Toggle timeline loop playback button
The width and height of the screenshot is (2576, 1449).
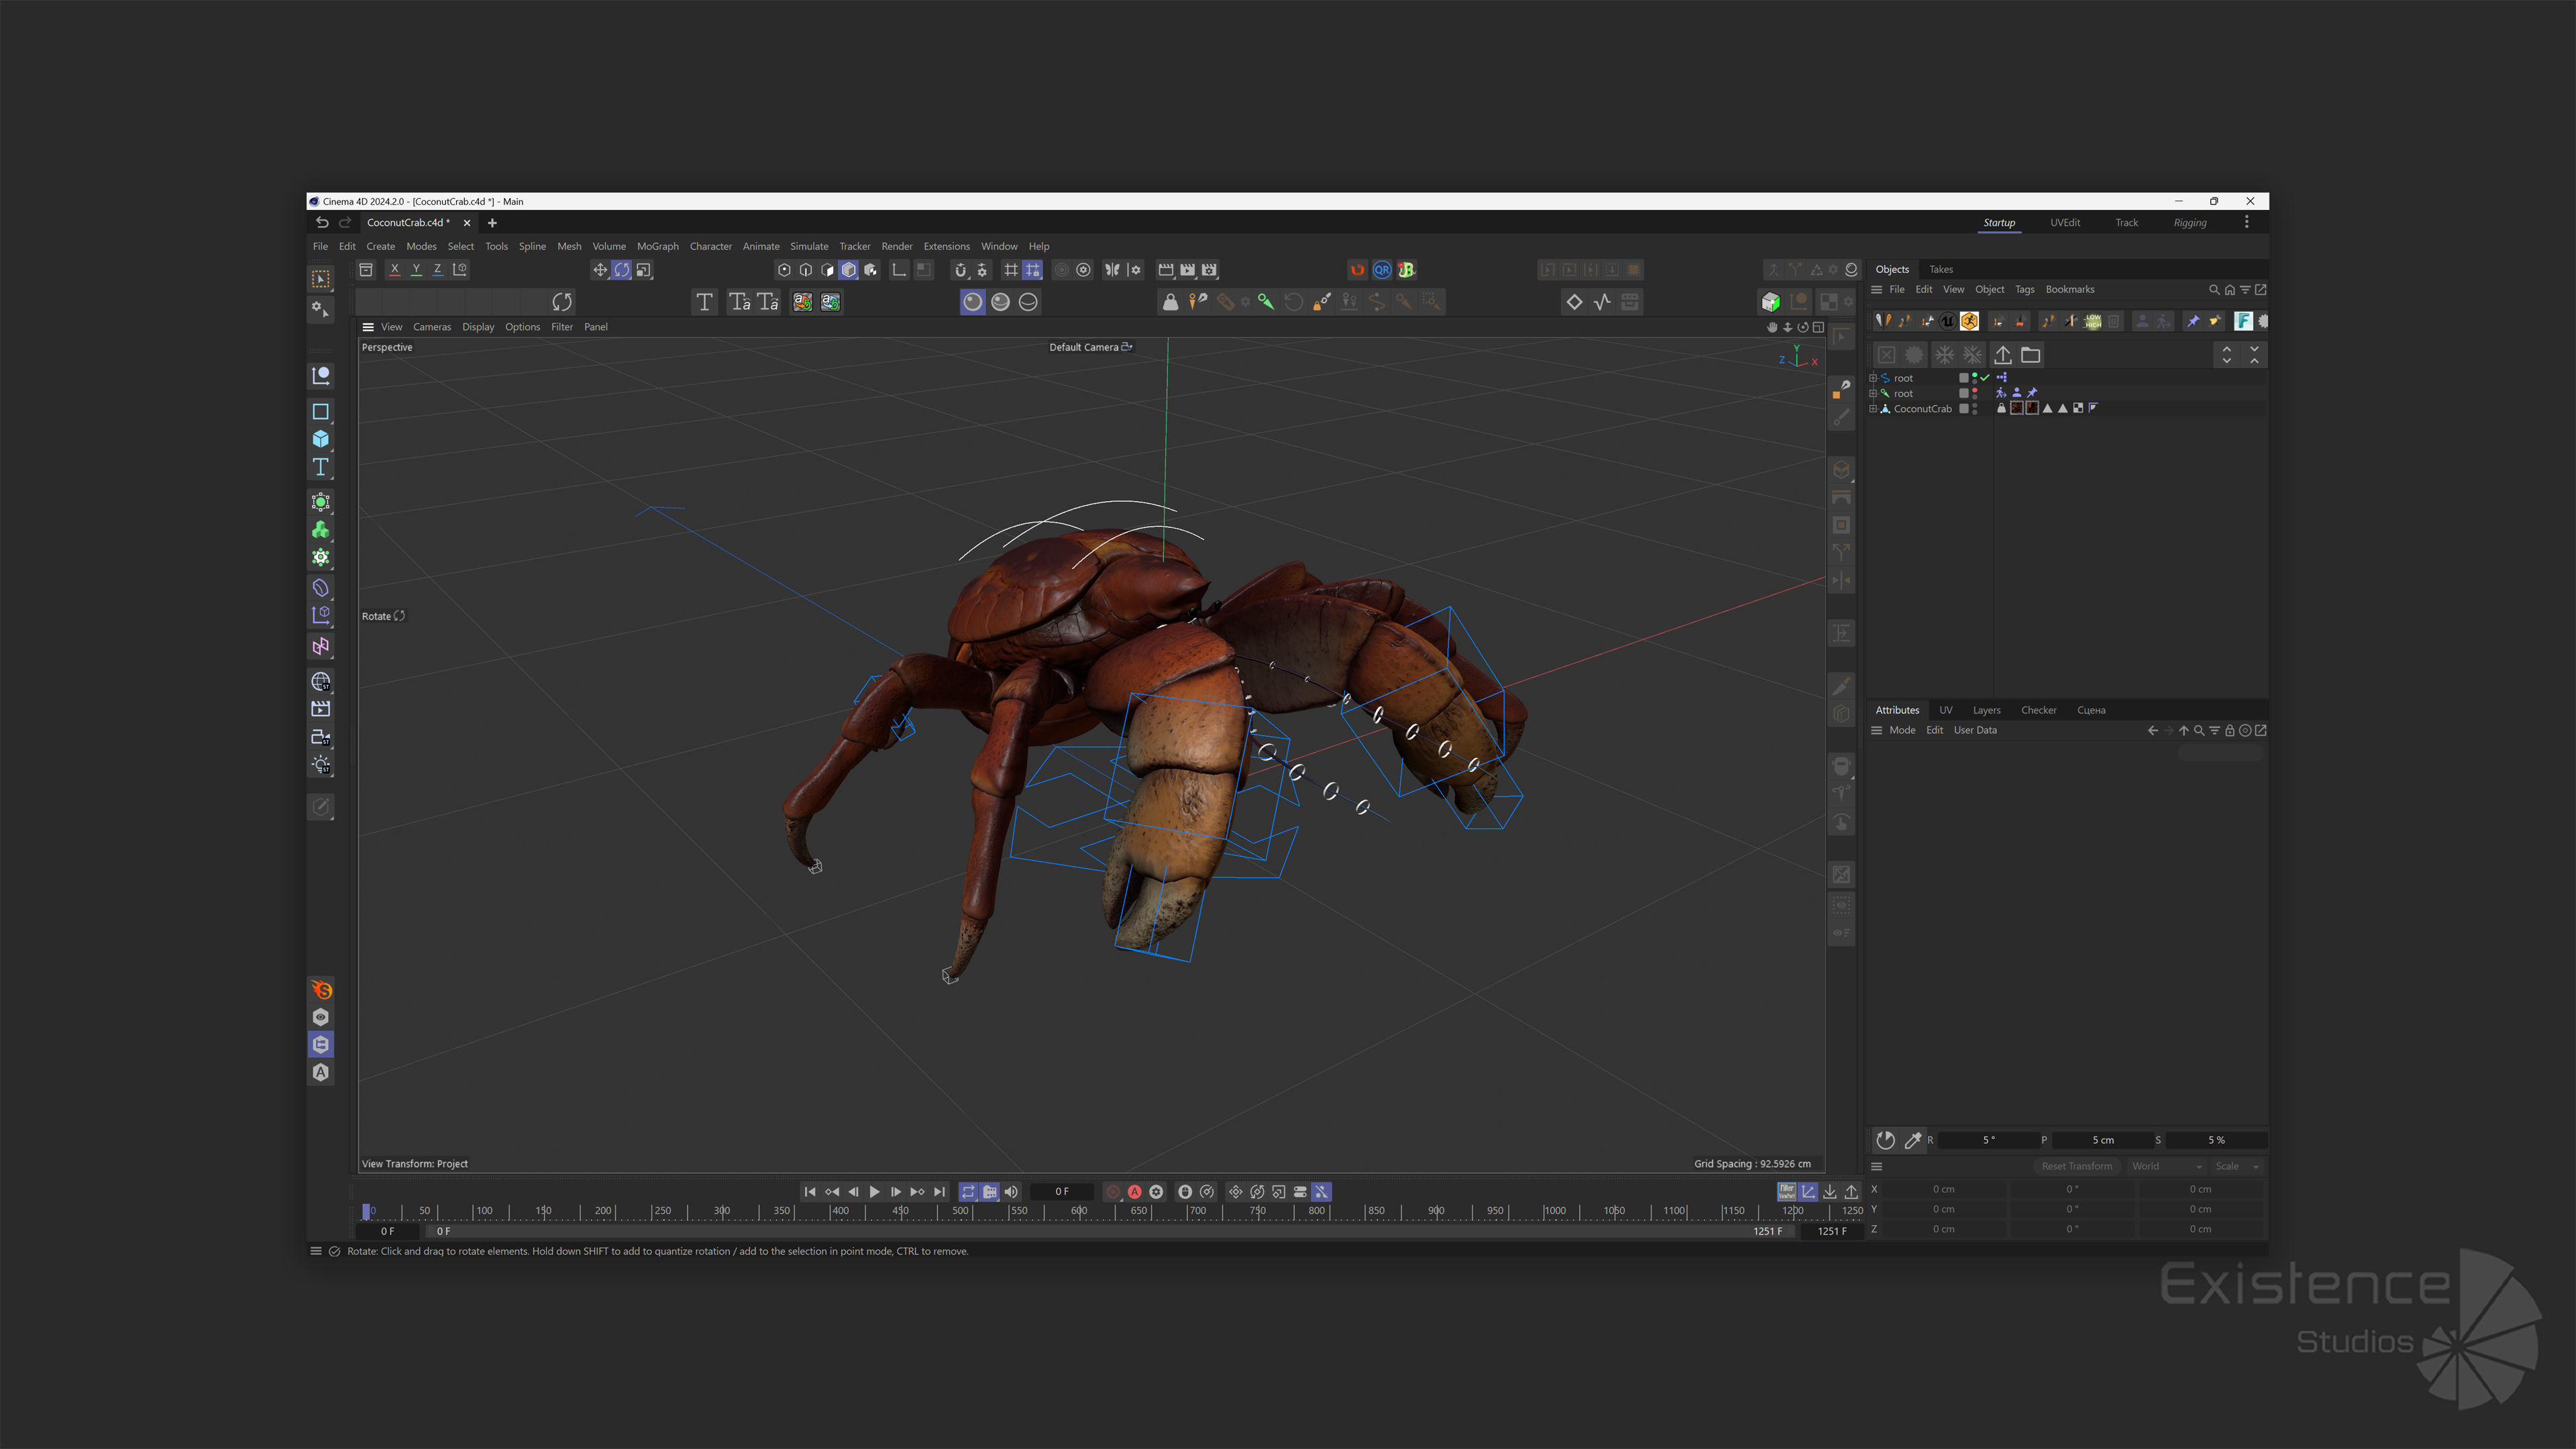[968, 1192]
